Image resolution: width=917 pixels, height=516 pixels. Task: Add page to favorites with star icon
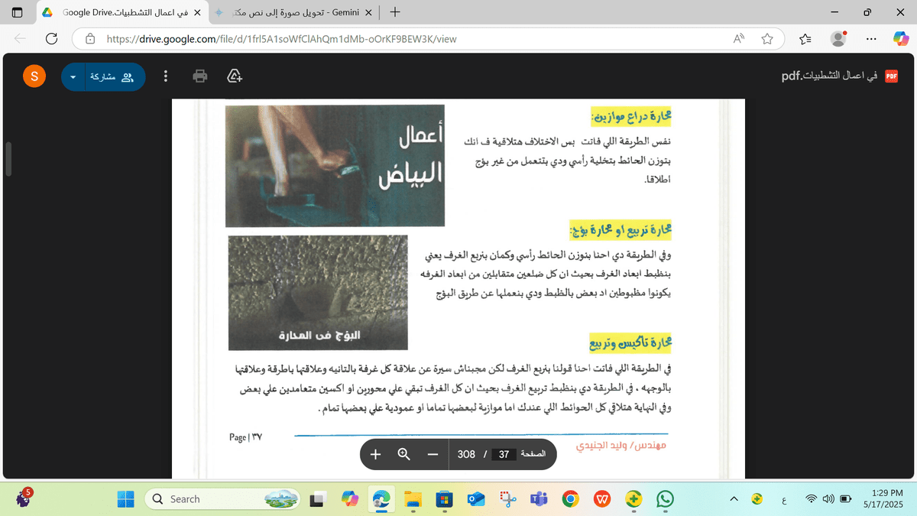pos(768,39)
